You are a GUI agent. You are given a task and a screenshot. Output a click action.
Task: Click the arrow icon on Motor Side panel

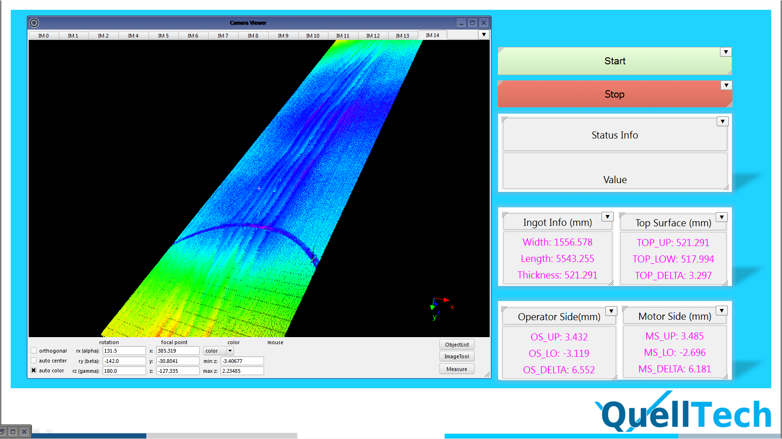click(x=721, y=310)
